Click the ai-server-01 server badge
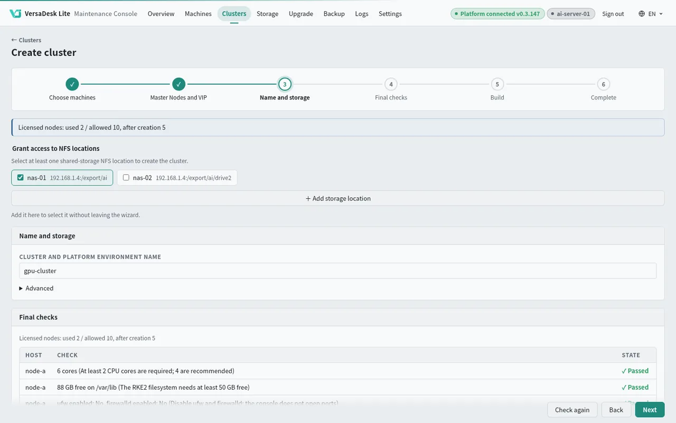The image size is (676, 423). pyautogui.click(x=571, y=14)
